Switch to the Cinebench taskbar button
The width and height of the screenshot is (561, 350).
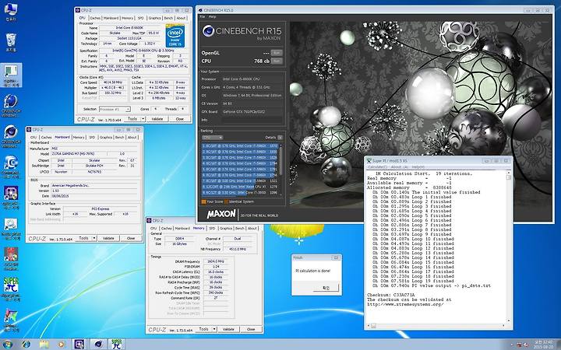click(98, 344)
